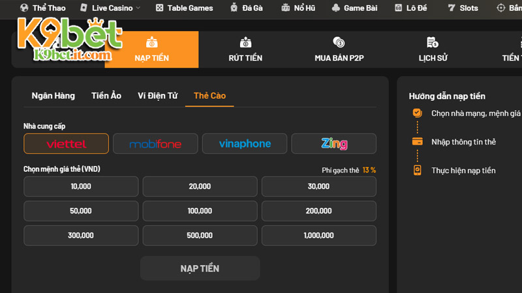Click the Chọn mệnh giá thẻ (VND) label

point(61,169)
